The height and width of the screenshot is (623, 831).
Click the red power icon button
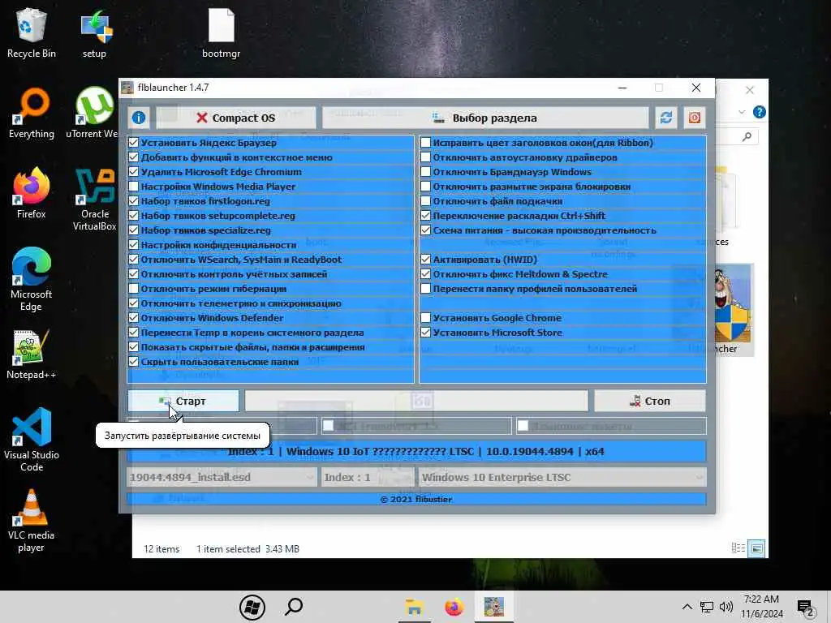(x=695, y=118)
